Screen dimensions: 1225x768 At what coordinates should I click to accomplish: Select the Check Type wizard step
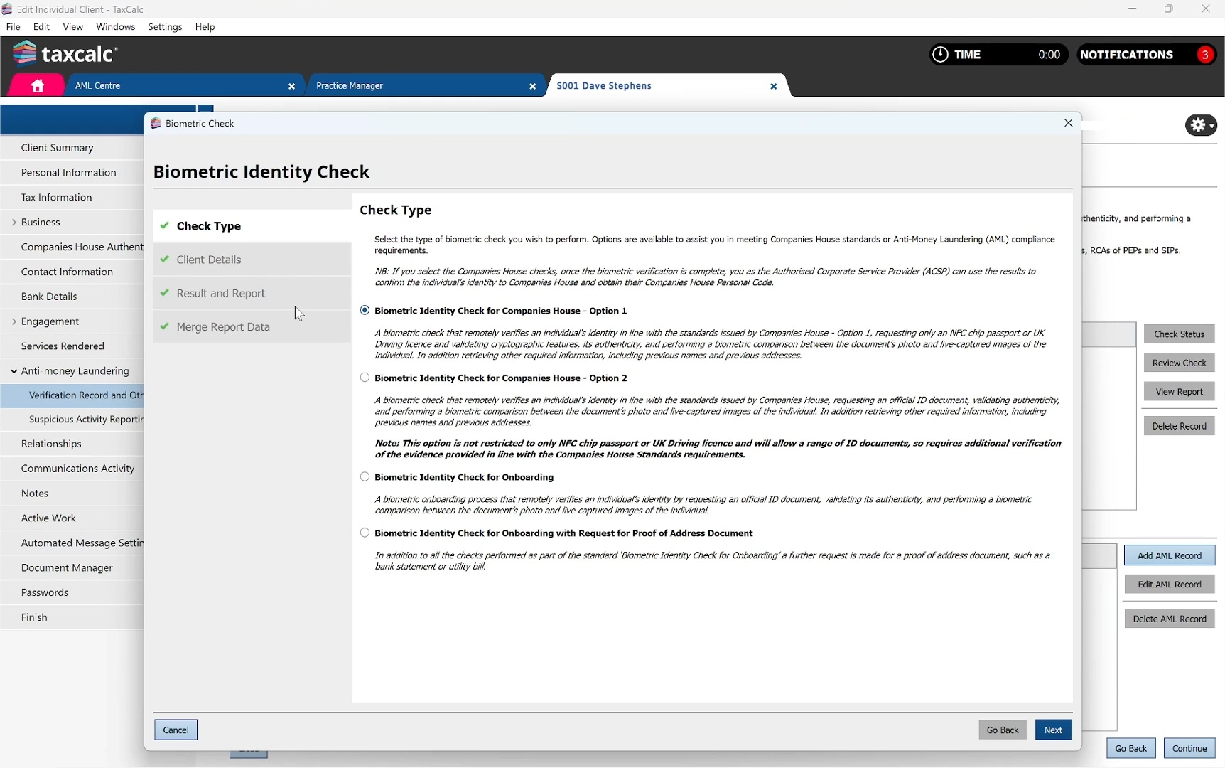[x=252, y=226]
